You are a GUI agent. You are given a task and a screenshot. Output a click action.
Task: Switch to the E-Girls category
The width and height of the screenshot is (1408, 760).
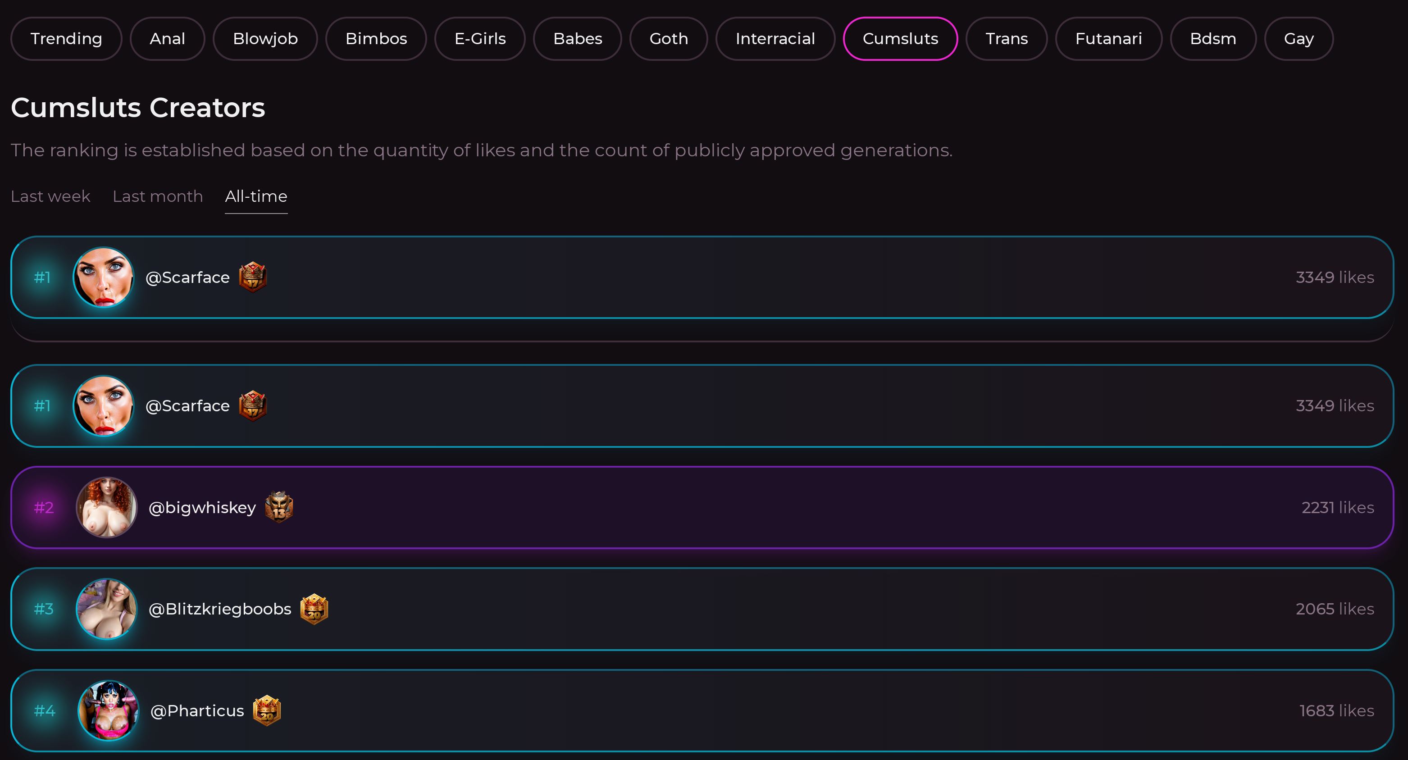pyautogui.click(x=480, y=39)
